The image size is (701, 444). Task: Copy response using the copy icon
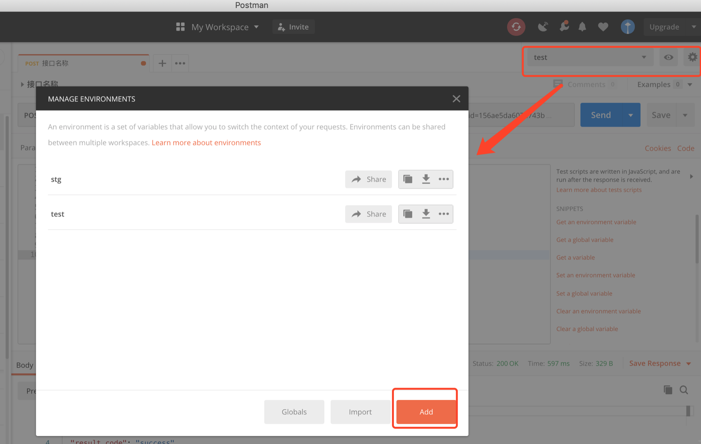(668, 390)
